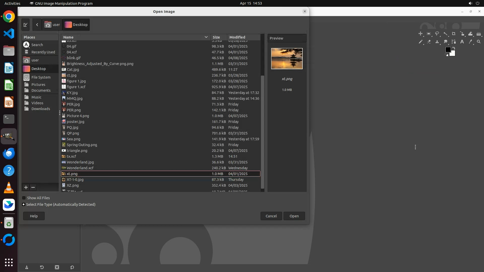Add bookmark with the plus button
Viewport: 484px width, 272px height.
26,187
